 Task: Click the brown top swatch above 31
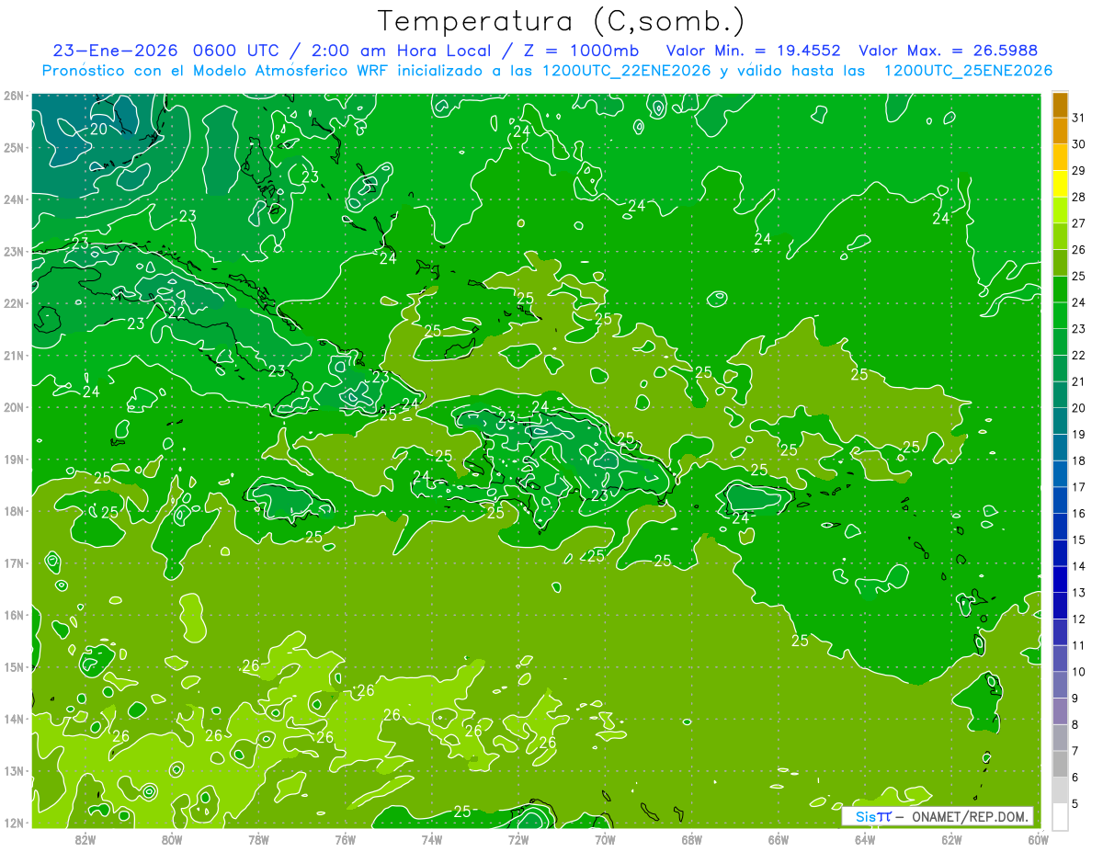(x=1060, y=105)
